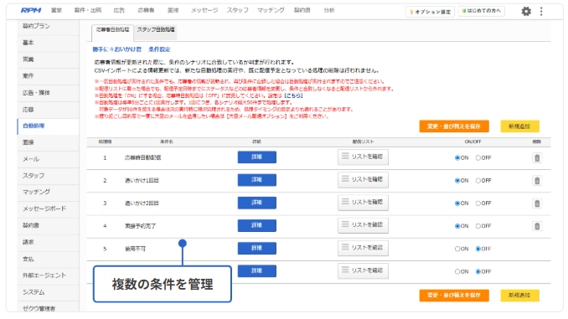Click 新規追加 below the table
This screenshot has height=319, width=568.
519,295
